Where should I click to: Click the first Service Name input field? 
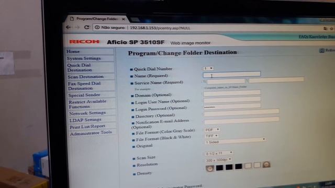pyautogui.click(x=226, y=81)
